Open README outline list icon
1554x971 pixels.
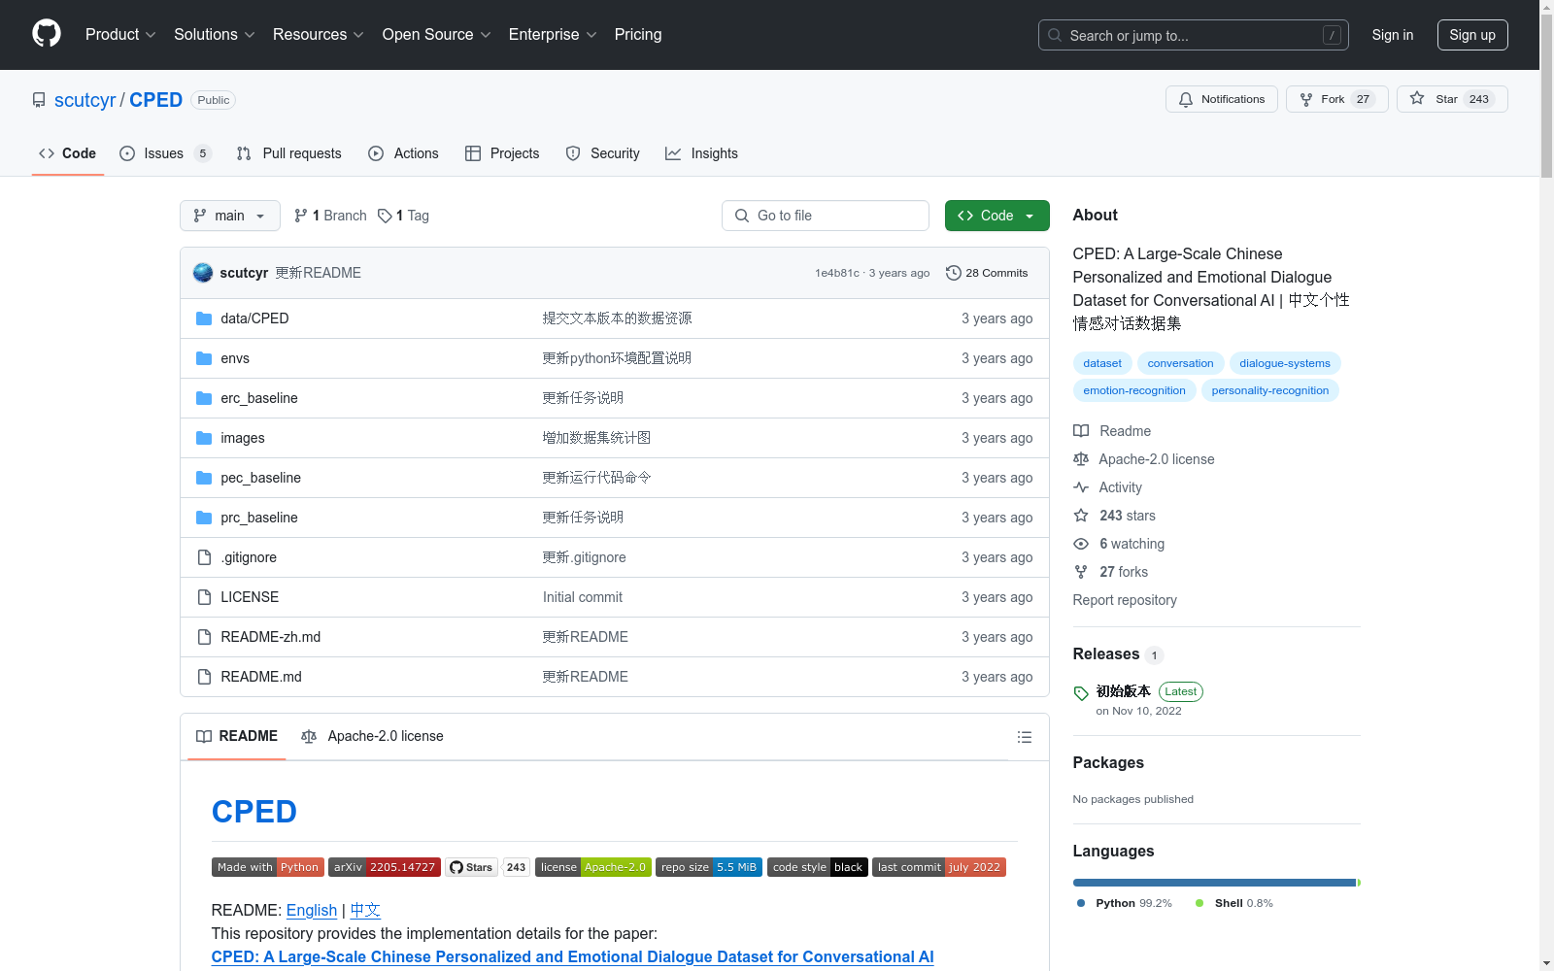pos(1024,737)
